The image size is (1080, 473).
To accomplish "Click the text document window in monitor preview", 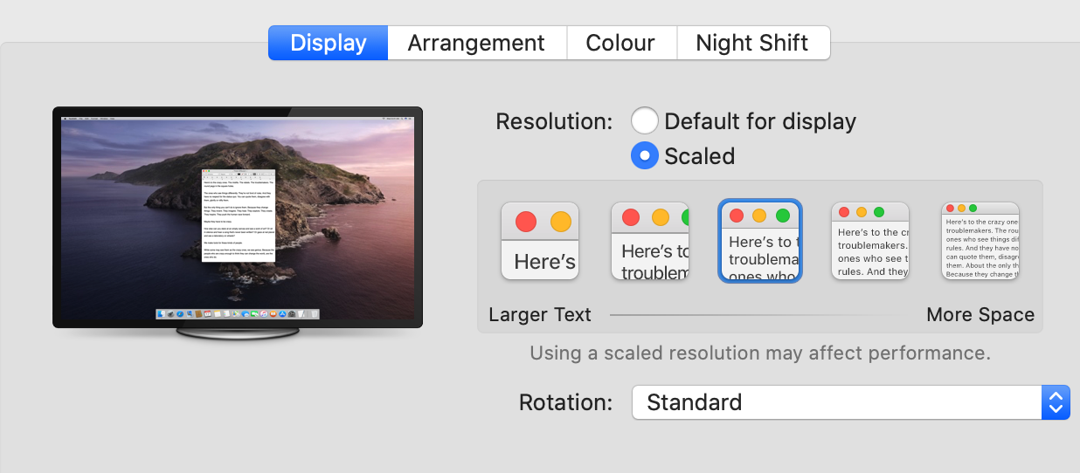I will (x=239, y=218).
